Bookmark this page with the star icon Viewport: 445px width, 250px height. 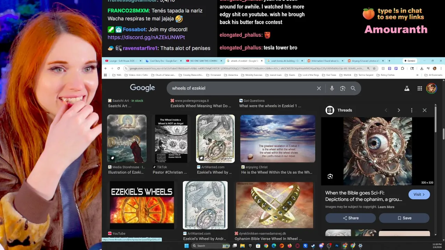click(374, 68)
